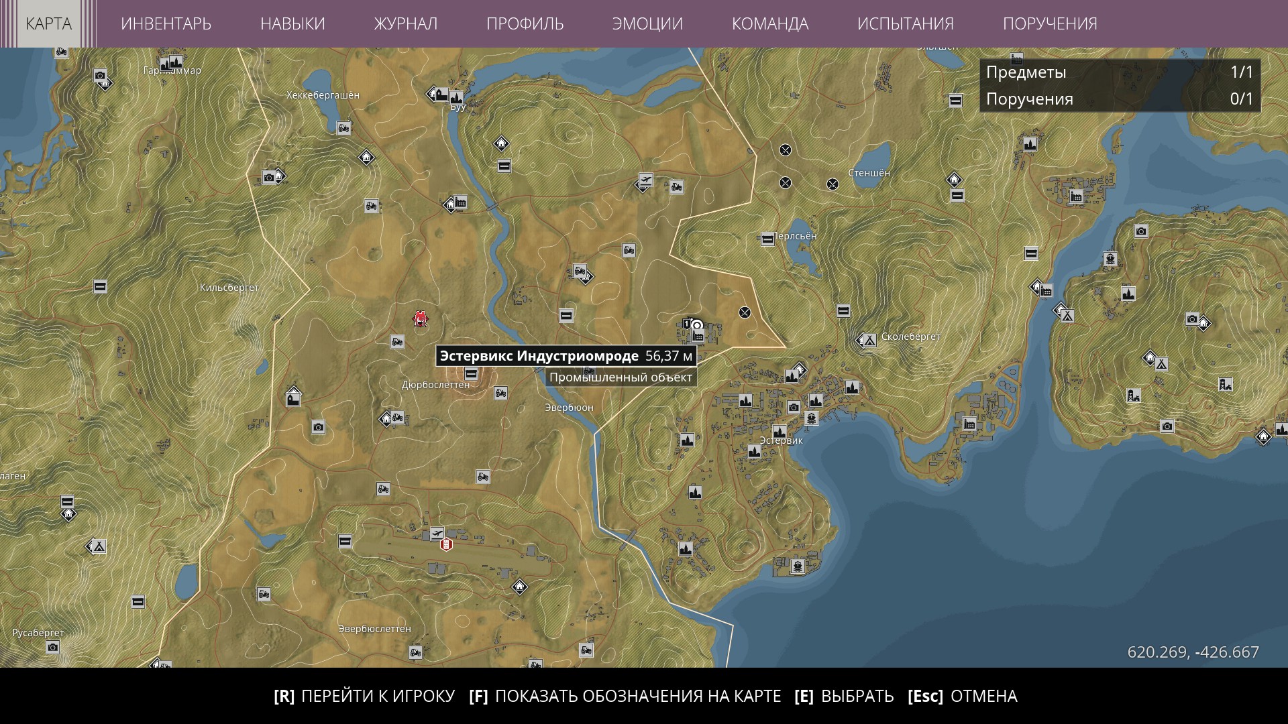
Task: Click the 620.269, -426.667 coordinates readout
Action: coord(1193,652)
